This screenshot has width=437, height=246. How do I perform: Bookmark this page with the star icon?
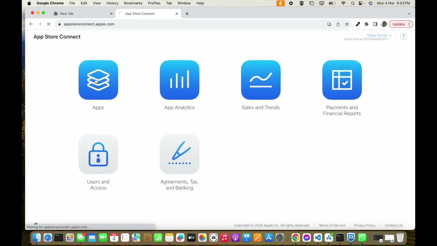coord(347,24)
